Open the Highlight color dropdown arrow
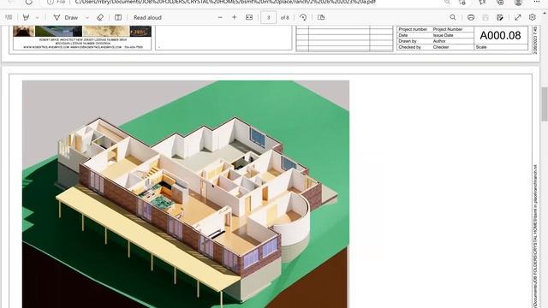 pos(37,17)
